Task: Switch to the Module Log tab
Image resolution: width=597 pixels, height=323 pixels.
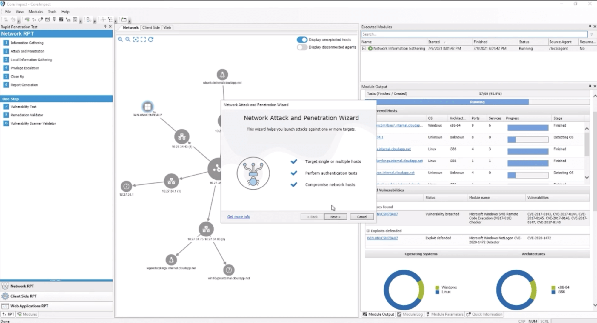Action: click(x=410, y=314)
